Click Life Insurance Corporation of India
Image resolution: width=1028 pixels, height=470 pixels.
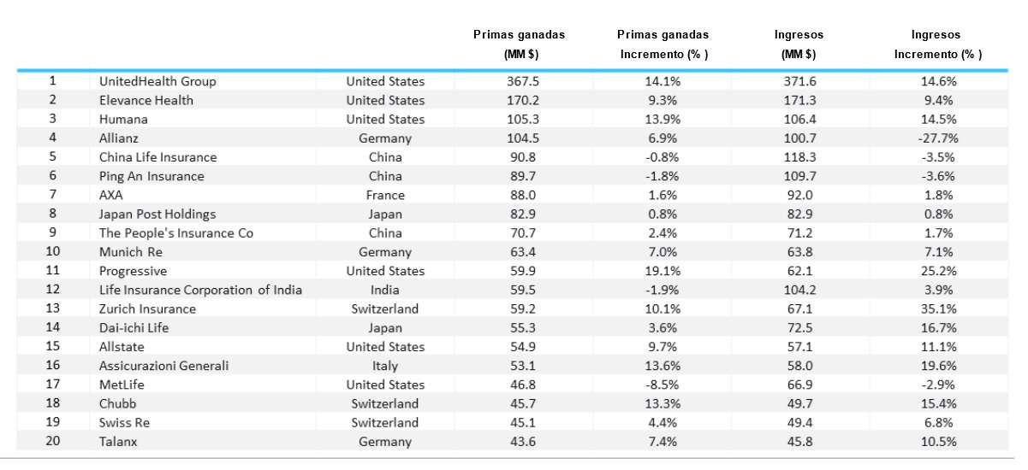point(200,290)
